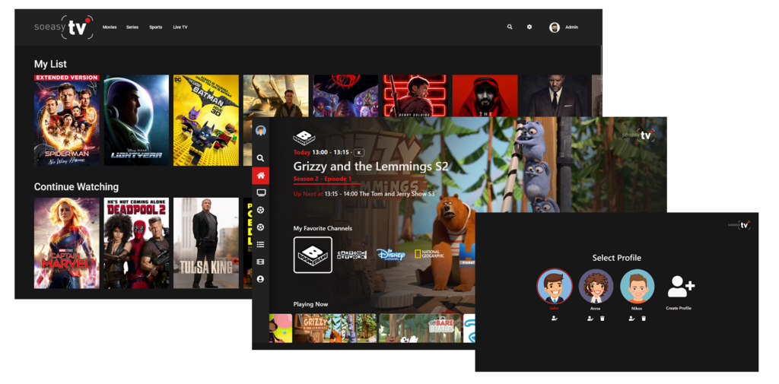
Task: Choose National Geographic in favorite channels
Action: pos(430,255)
